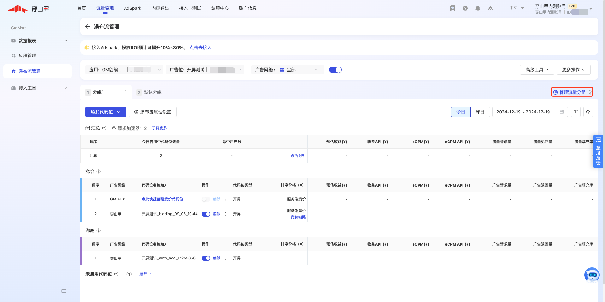Click the cloud download export icon

pyautogui.click(x=588, y=112)
